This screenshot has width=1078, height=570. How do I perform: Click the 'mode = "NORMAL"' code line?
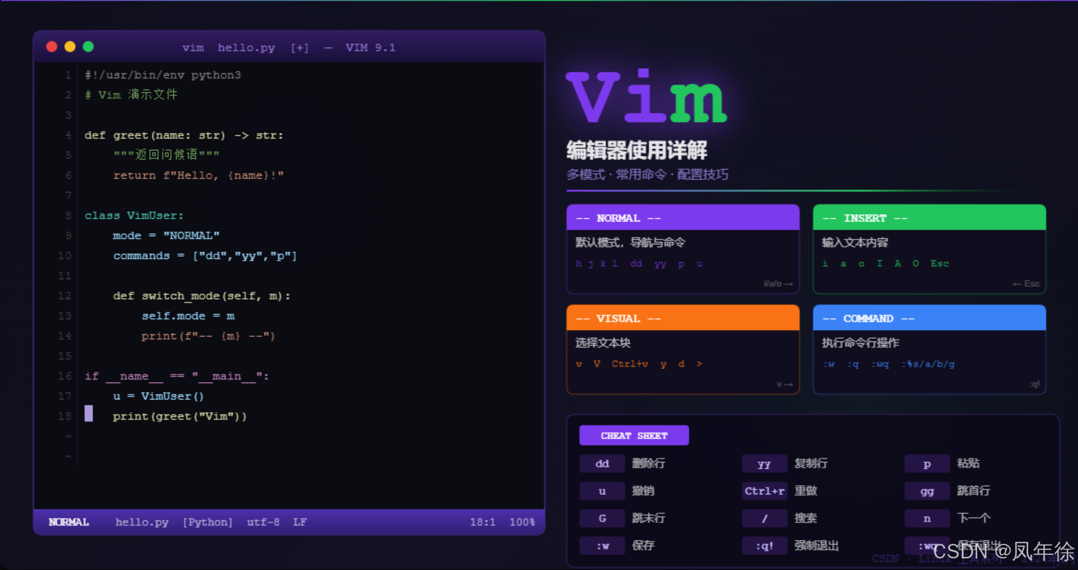tap(166, 235)
